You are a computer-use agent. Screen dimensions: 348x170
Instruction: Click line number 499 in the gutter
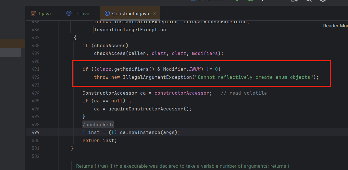tap(35, 132)
